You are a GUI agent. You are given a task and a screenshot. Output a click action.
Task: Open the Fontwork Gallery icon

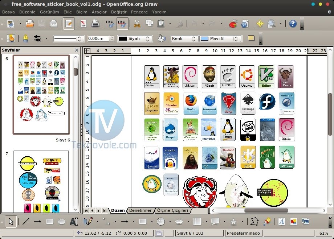click(281, 222)
